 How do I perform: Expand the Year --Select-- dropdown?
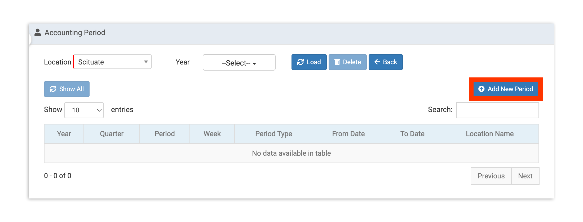239,63
